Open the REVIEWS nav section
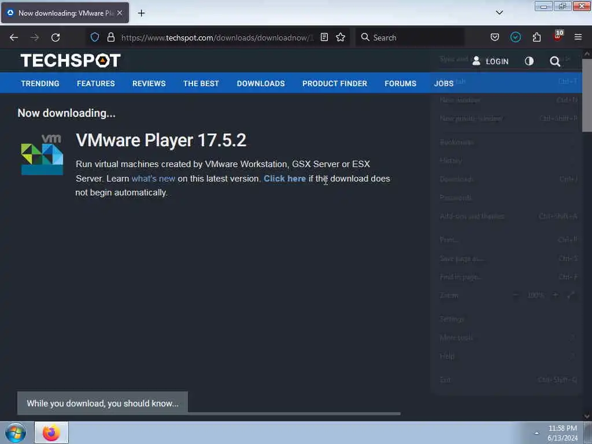This screenshot has width=592, height=444. (x=149, y=83)
